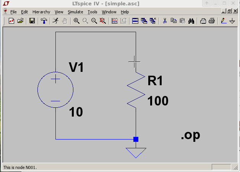Click the ground triangle symbol in schematic

[136, 153]
